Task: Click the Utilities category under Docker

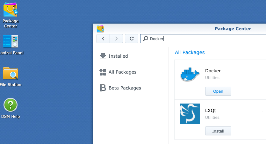Action: click(x=212, y=78)
